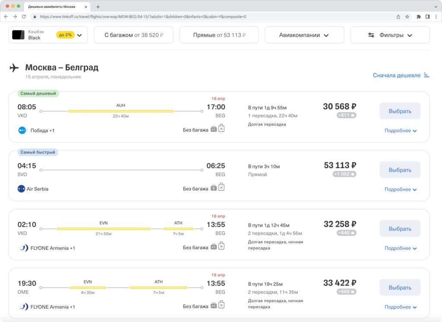442x322 pixels.
Task: Choose the 53 113 ₽ Air Serbia flight
Action: tap(400, 170)
